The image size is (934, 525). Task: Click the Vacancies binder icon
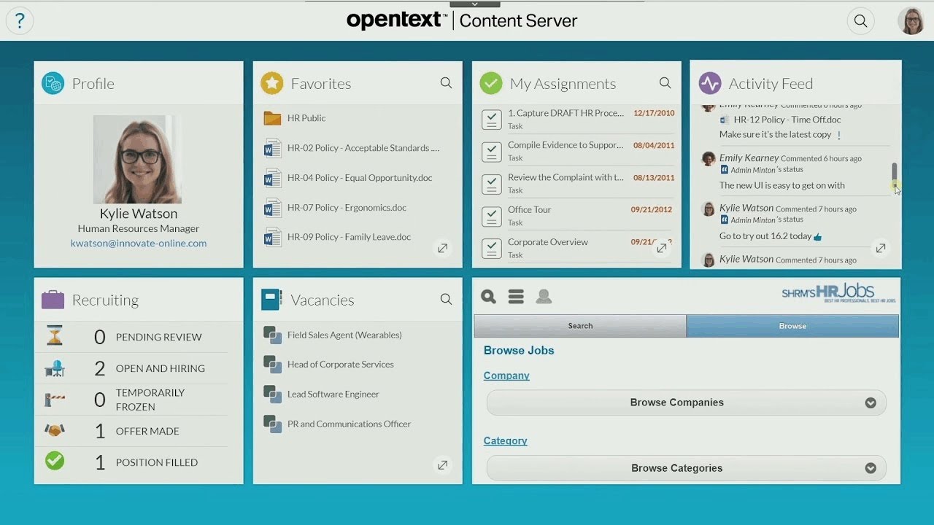pos(271,300)
